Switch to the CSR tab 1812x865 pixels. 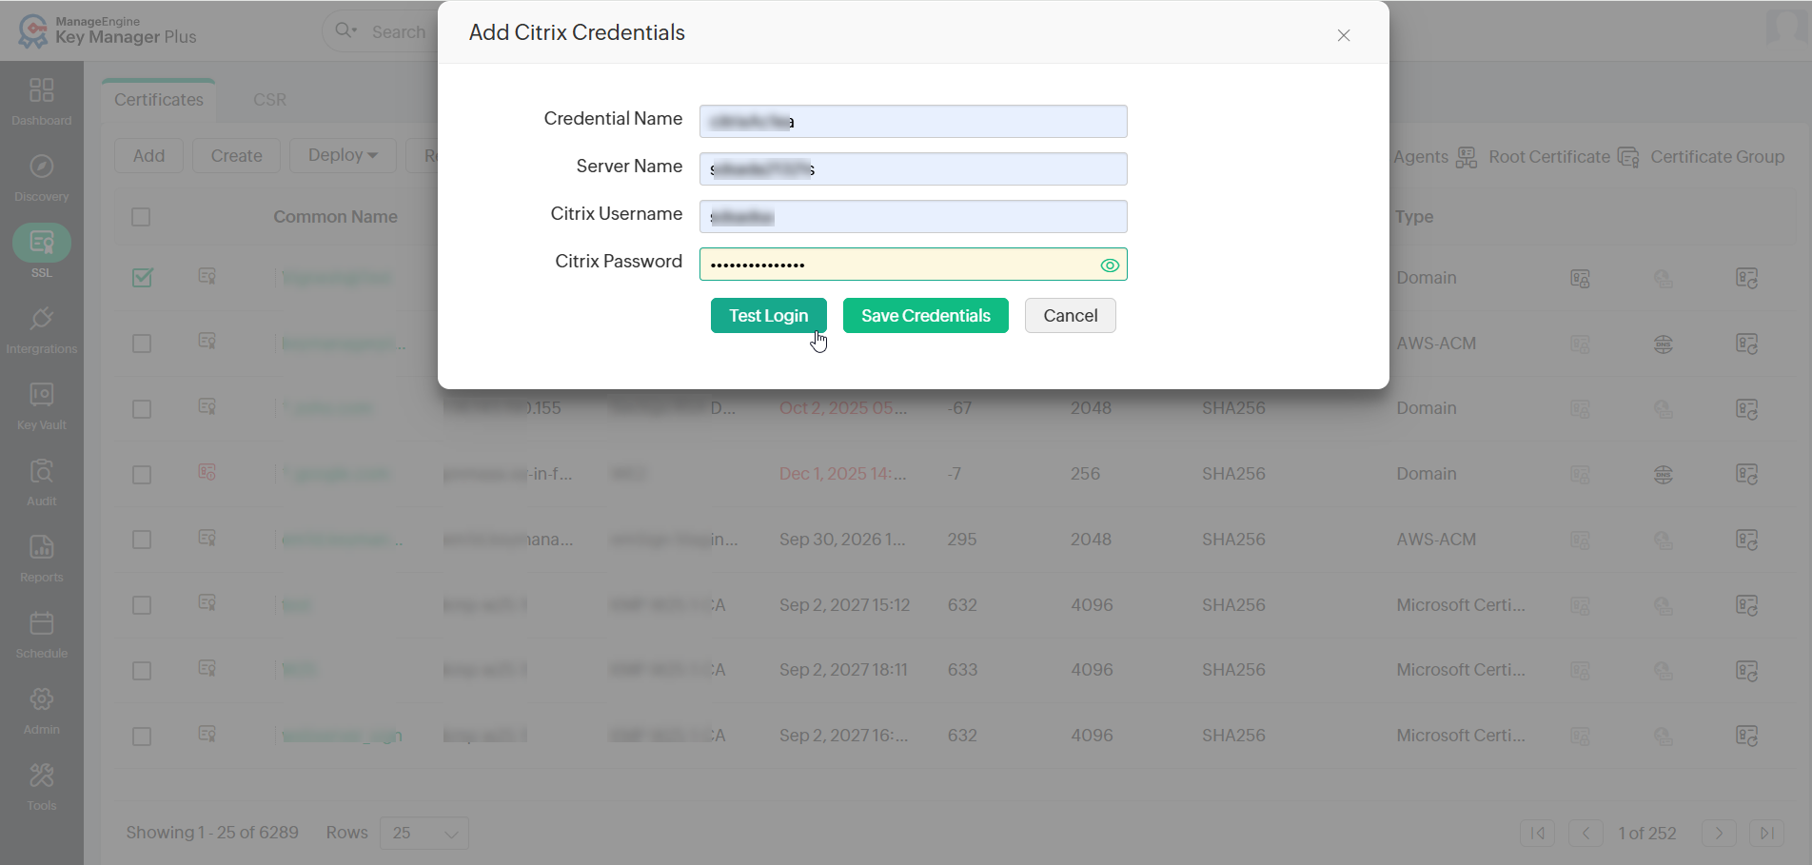[x=270, y=100]
